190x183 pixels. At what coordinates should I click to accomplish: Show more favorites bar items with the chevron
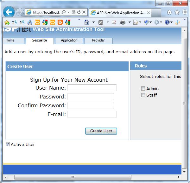pyautogui.click(x=79, y=20)
